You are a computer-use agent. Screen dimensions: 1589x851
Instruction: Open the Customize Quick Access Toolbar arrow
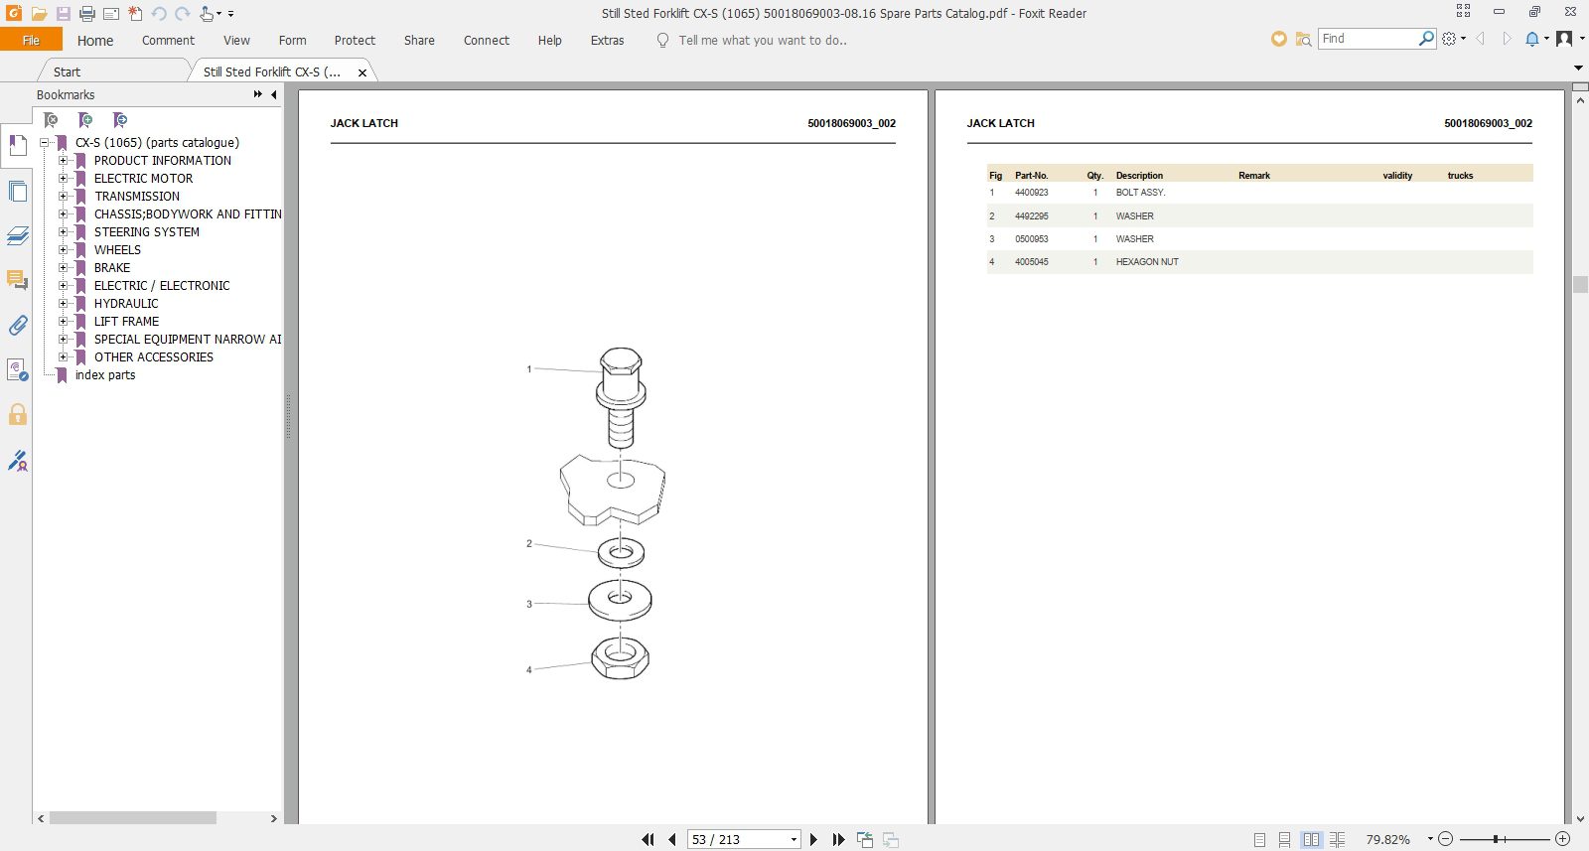pyautogui.click(x=230, y=14)
